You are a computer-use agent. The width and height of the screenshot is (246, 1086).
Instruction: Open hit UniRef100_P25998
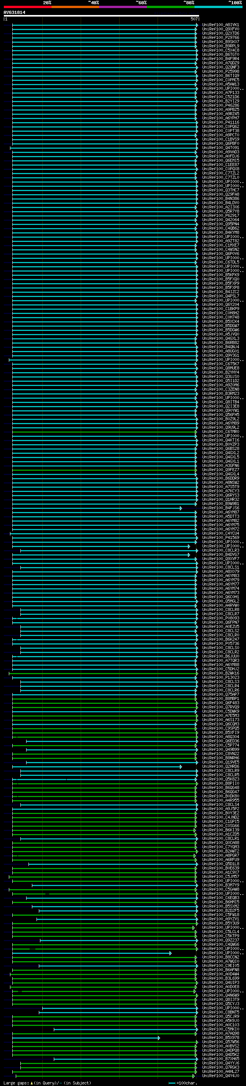[x=220, y=71]
